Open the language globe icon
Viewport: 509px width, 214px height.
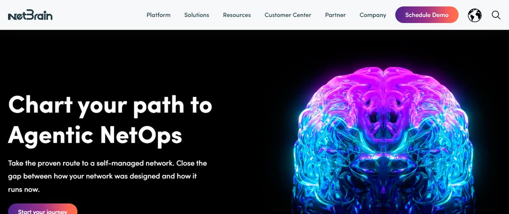[475, 15]
